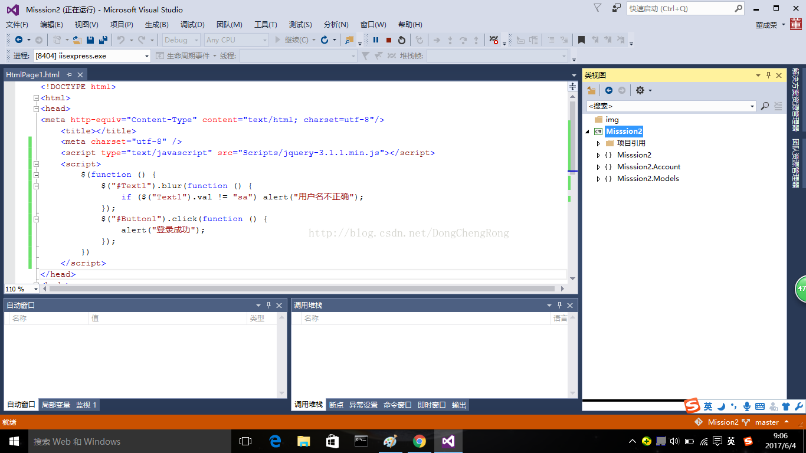Screen dimensions: 806x453
Task: Undo the last edit in the toolbar
Action: point(120,40)
